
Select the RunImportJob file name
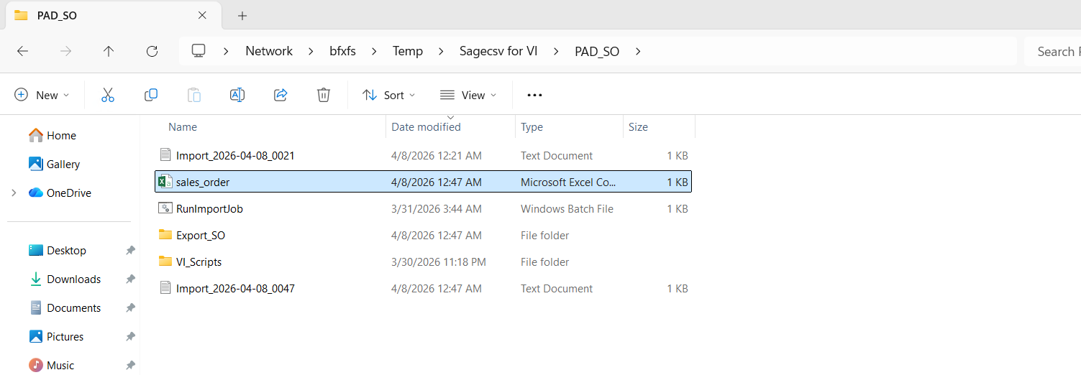209,209
